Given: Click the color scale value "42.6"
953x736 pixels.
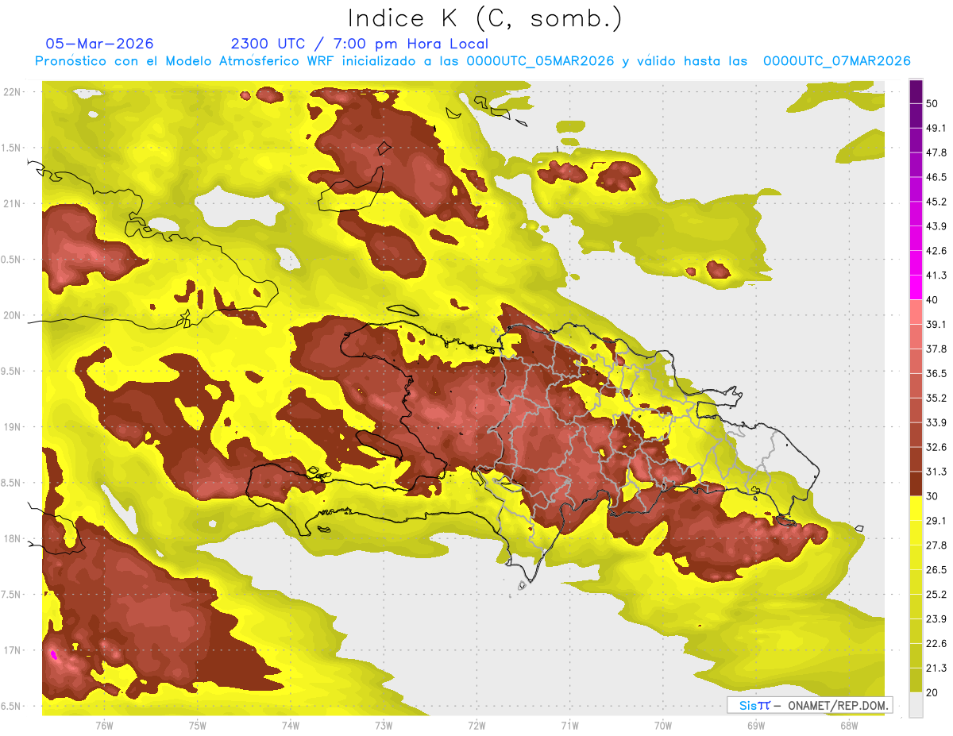Looking at the screenshot, I should click(x=936, y=251).
